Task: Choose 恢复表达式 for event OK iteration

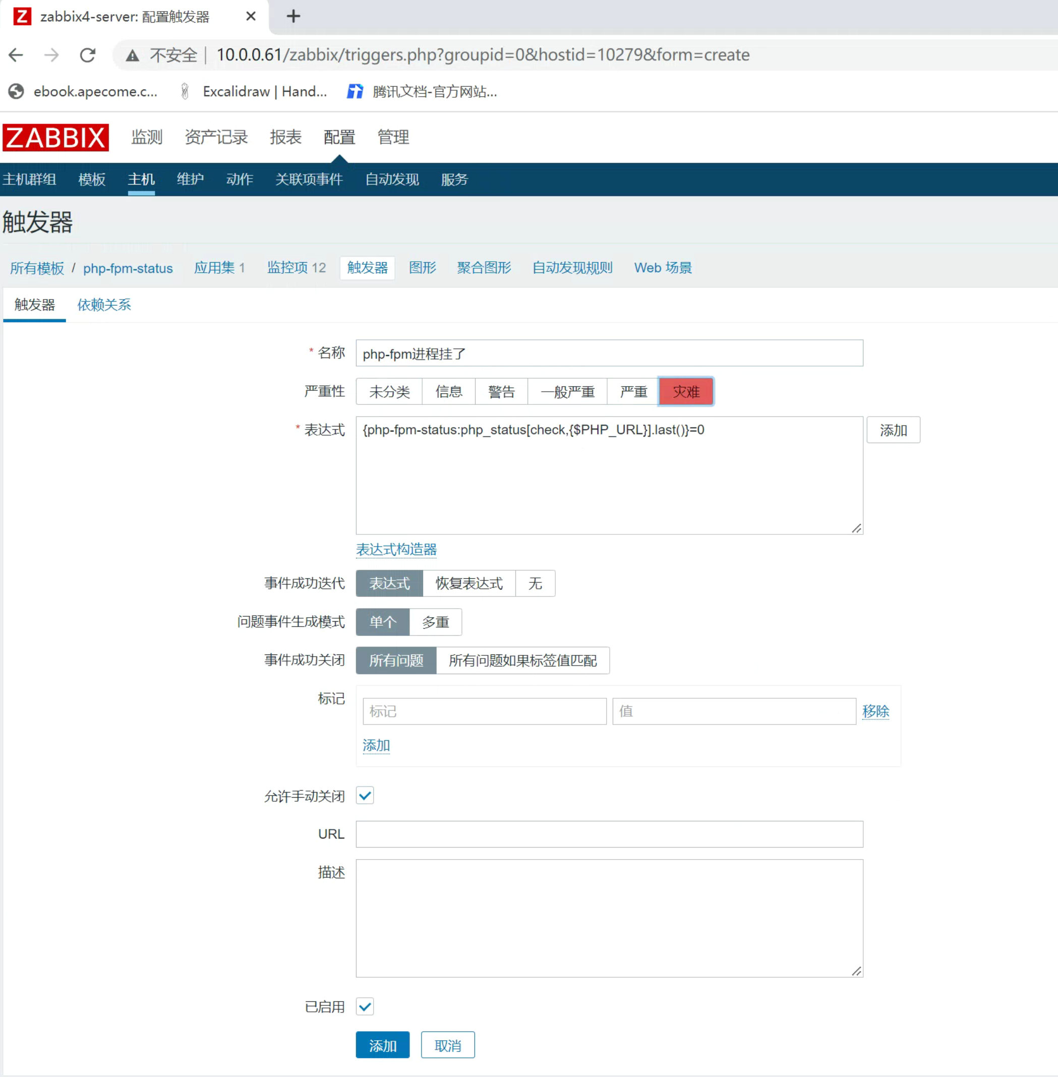Action: point(468,583)
